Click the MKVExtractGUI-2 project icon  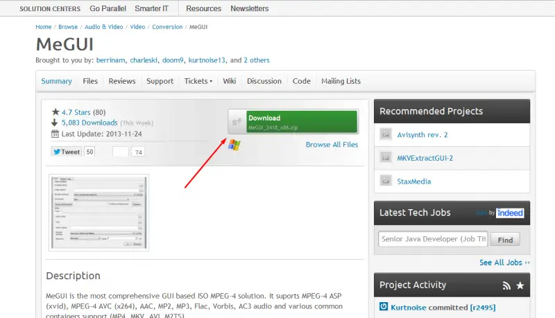386,157
